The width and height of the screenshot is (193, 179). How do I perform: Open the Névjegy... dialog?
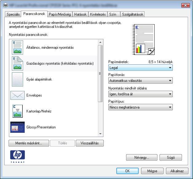(142, 157)
